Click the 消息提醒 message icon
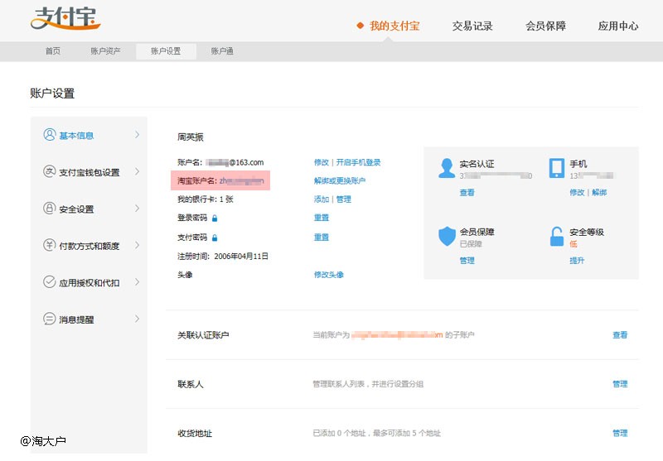Viewport: 663px width, 461px height. click(50, 319)
